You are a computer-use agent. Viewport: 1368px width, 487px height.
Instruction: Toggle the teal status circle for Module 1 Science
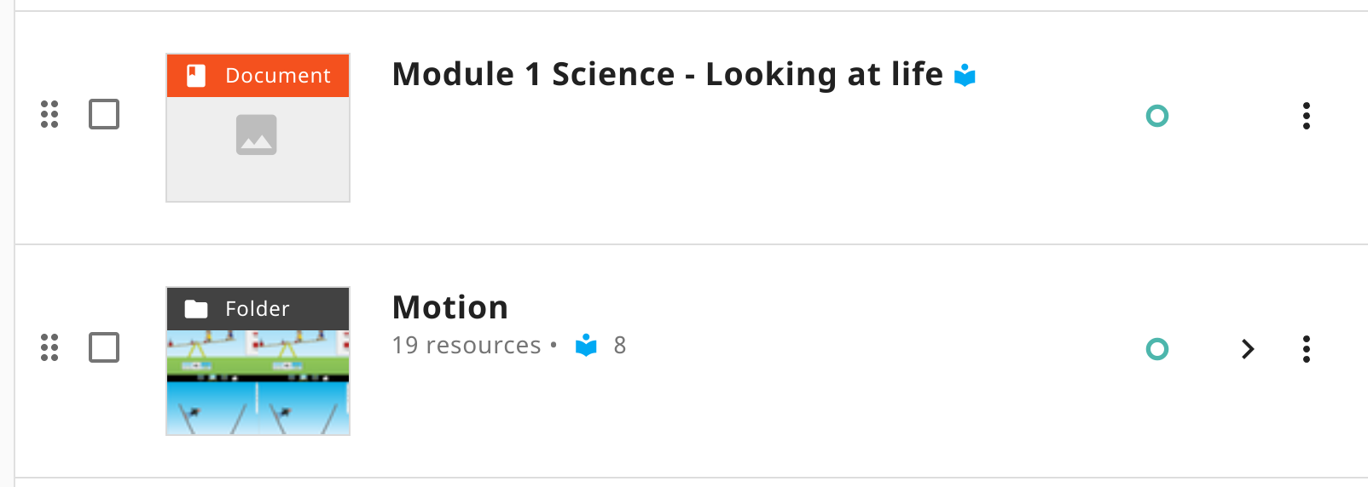tap(1157, 116)
